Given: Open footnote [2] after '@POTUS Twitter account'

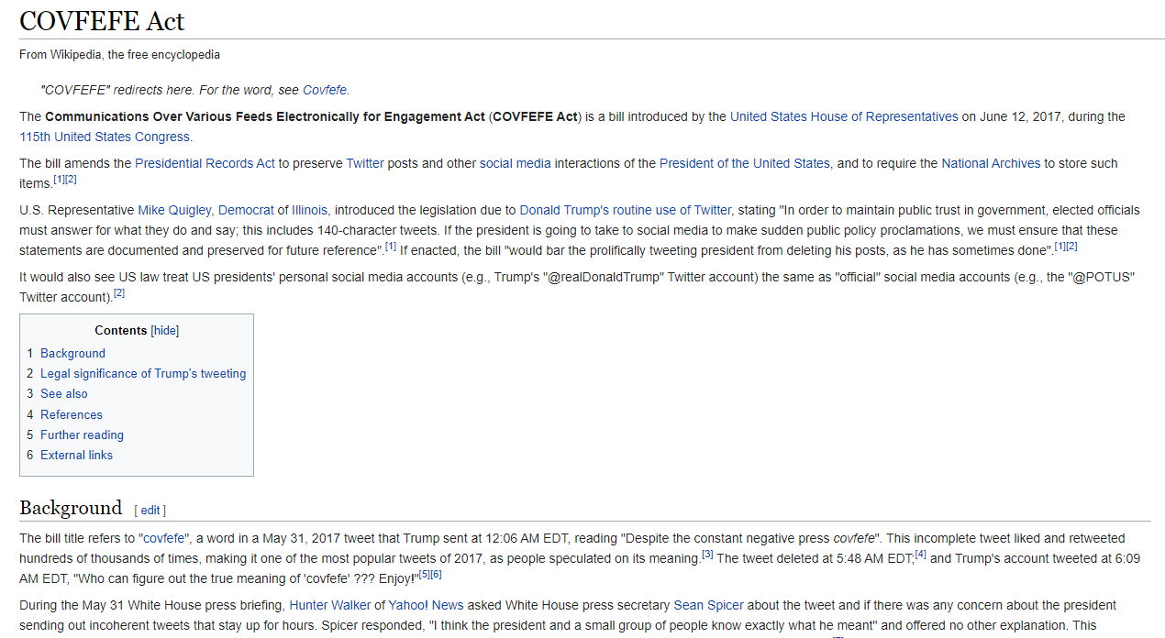Looking at the screenshot, I should [119, 292].
